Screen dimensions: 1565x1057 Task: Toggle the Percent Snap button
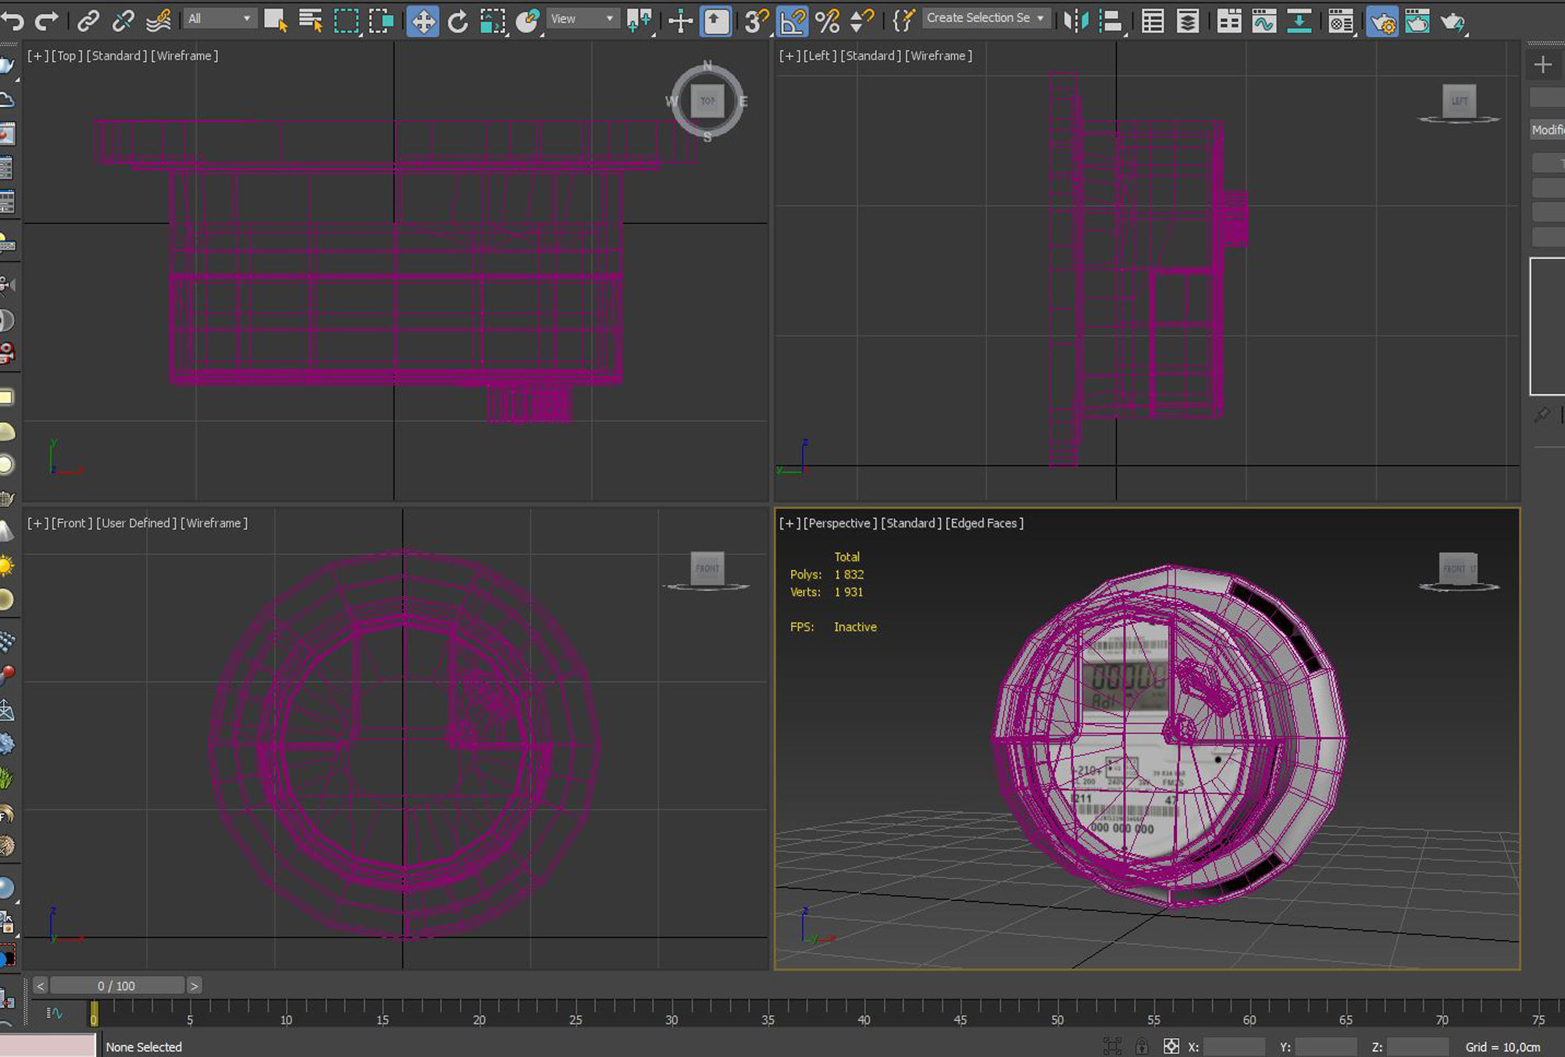tap(827, 21)
